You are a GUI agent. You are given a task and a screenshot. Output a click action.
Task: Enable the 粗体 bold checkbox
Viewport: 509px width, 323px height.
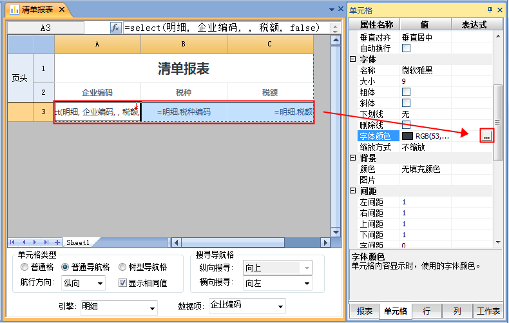point(406,92)
